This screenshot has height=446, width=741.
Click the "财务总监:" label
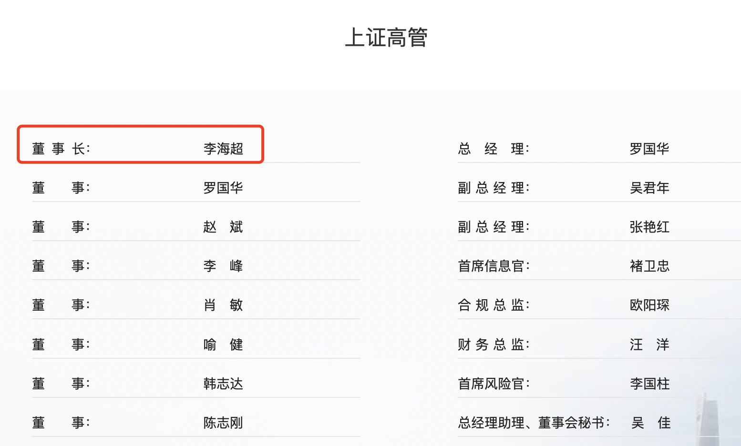point(494,345)
